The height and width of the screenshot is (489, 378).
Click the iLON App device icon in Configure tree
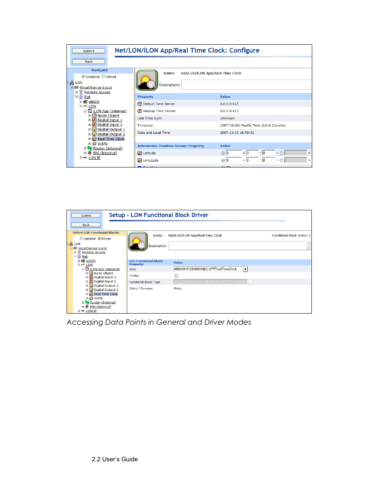(90, 111)
